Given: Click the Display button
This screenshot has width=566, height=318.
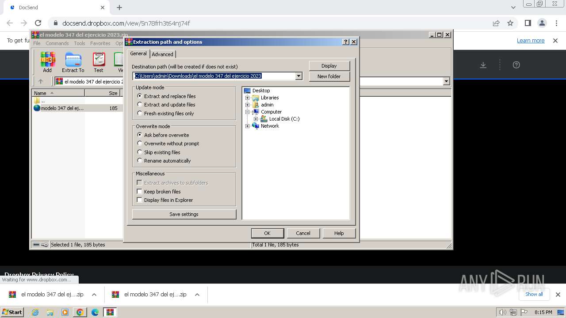Looking at the screenshot, I should point(329,66).
